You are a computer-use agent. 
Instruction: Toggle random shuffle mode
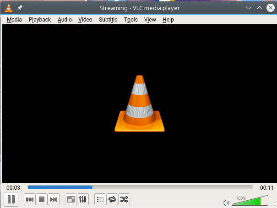click(124, 199)
